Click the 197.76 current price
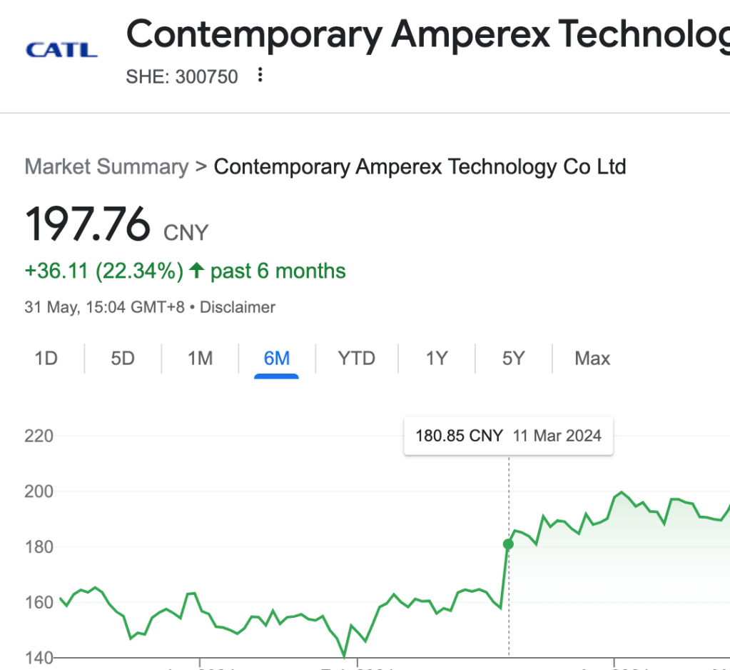 tap(88, 224)
